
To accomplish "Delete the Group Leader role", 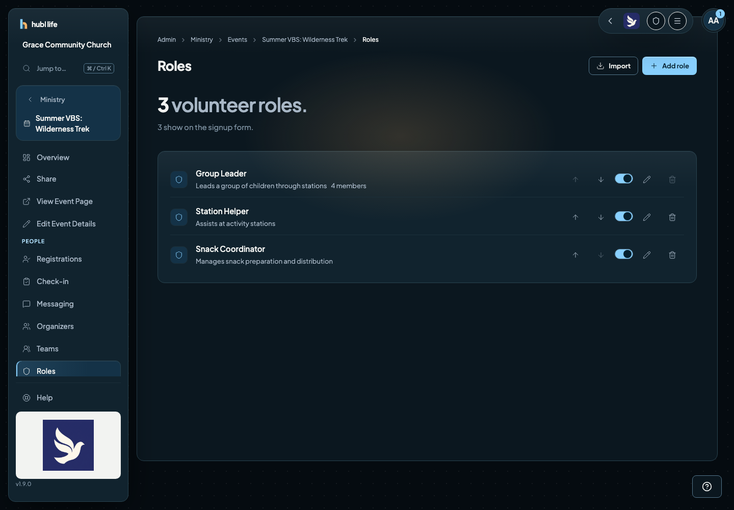I will click(x=672, y=180).
